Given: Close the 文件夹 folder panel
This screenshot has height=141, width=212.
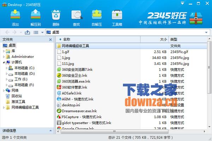Looking at the screenshot, I should point(51,39).
